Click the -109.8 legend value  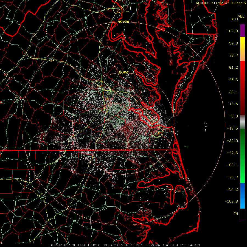[231, 201]
